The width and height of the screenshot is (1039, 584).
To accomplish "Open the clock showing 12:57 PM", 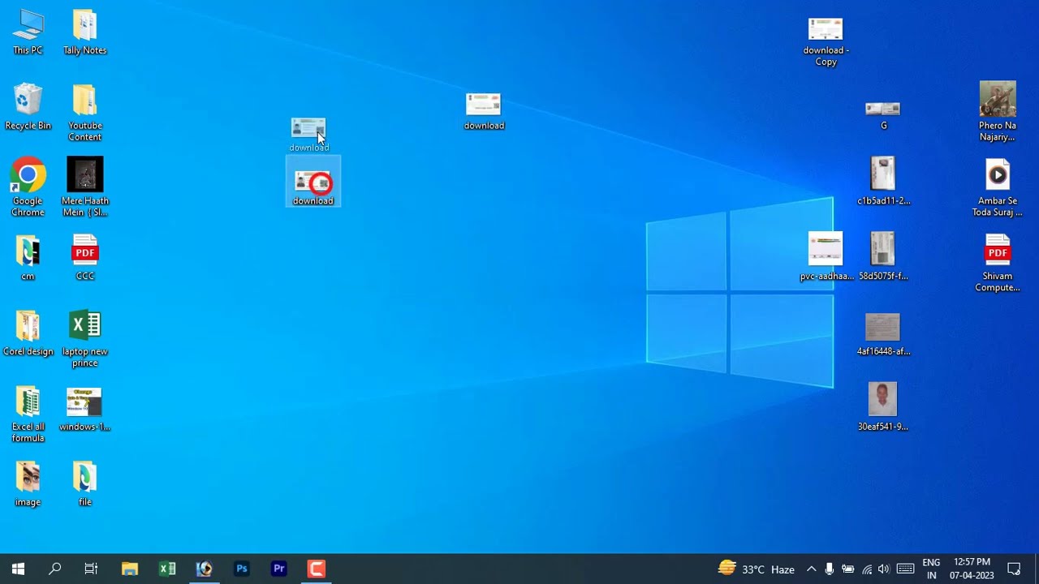I will 972,569.
